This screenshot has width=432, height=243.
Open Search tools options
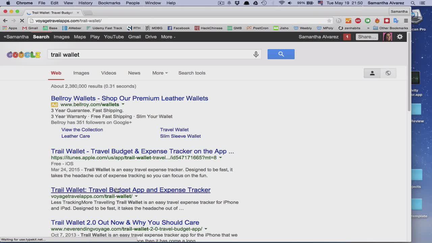point(192,73)
